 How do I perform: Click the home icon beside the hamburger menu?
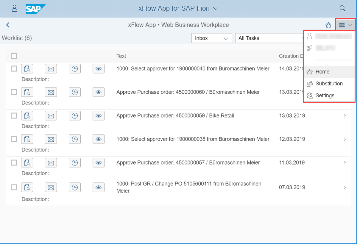[x=328, y=25]
